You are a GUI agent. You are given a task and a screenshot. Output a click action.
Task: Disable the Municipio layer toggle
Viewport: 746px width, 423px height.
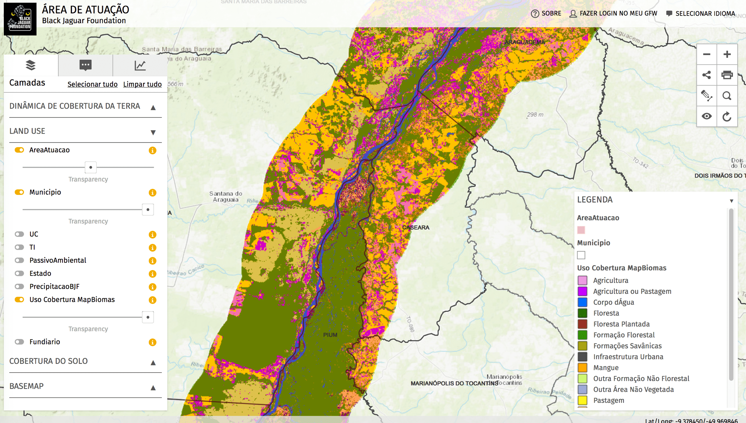coord(19,192)
